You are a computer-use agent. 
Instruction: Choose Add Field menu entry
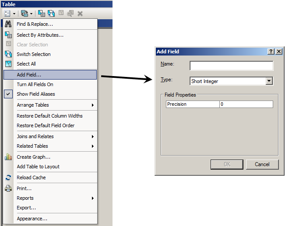click(x=50, y=75)
